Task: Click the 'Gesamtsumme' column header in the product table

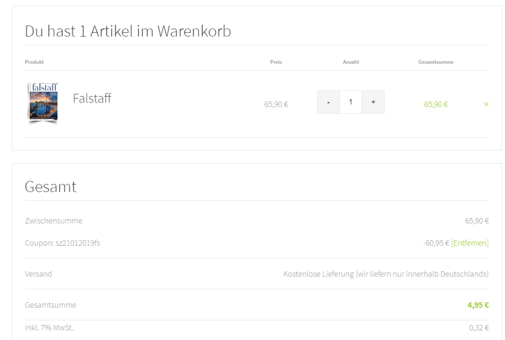Action: pyautogui.click(x=436, y=62)
